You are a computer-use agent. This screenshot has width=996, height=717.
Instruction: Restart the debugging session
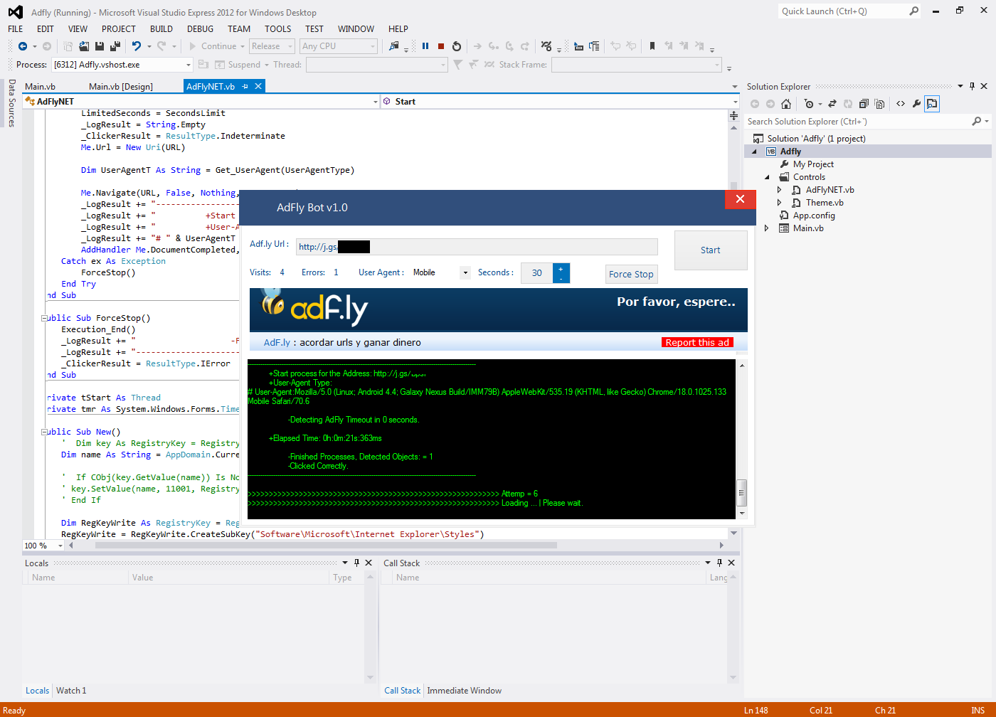tap(457, 46)
